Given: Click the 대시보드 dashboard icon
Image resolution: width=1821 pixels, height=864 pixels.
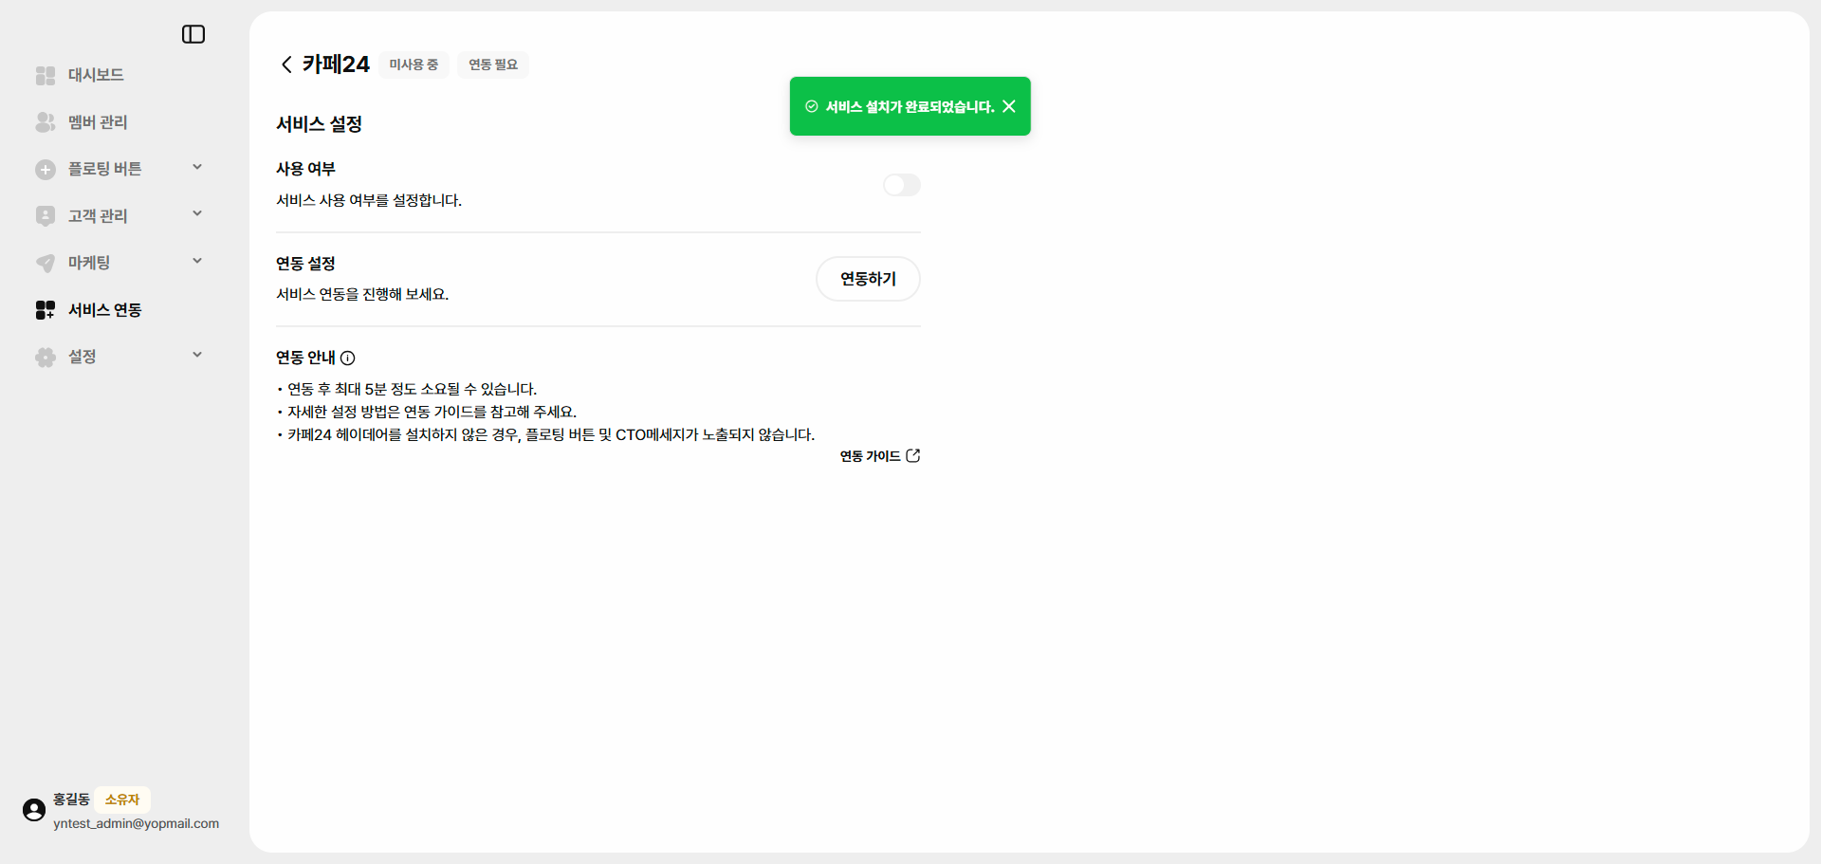Looking at the screenshot, I should pyautogui.click(x=46, y=75).
